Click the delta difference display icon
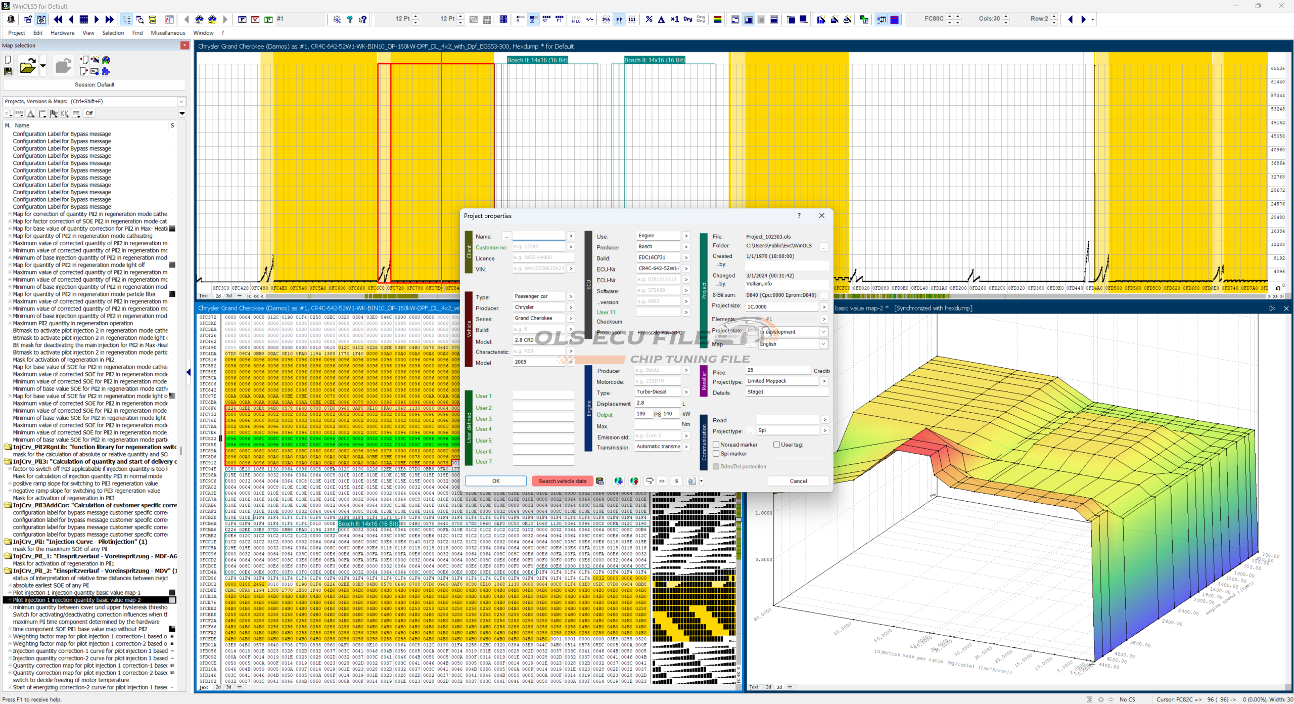This screenshot has width=1294, height=704. [661, 19]
